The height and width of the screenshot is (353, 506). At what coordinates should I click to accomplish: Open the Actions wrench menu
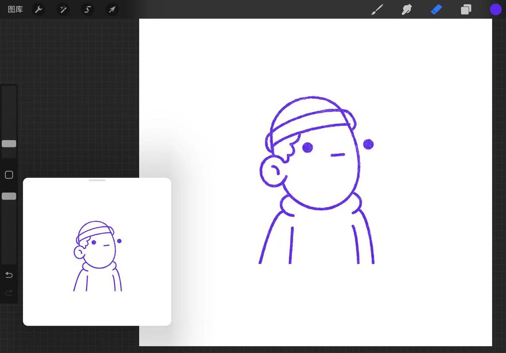coord(39,9)
